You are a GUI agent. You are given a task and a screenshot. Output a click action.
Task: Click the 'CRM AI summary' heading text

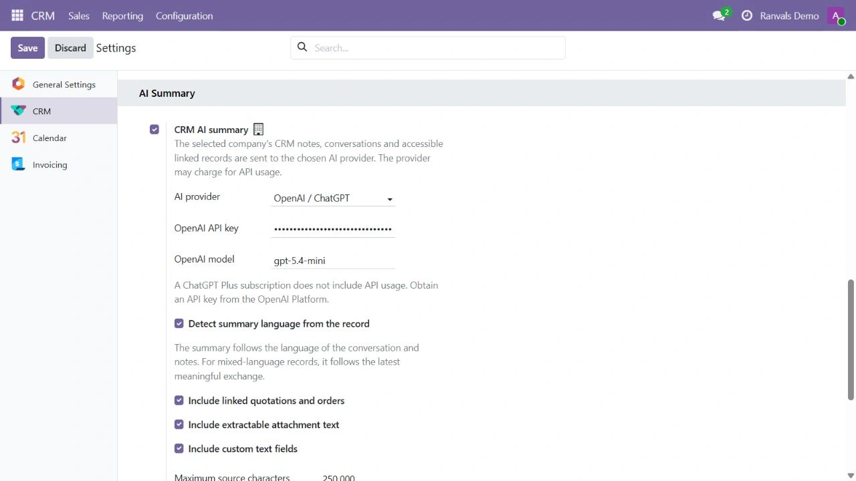click(x=211, y=130)
